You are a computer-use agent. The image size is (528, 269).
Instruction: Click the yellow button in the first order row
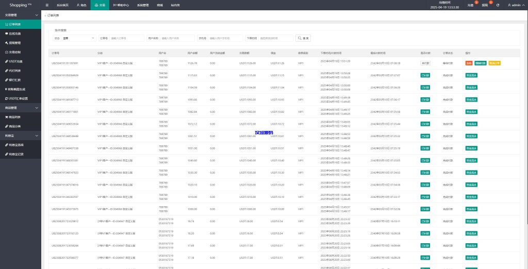(494, 63)
